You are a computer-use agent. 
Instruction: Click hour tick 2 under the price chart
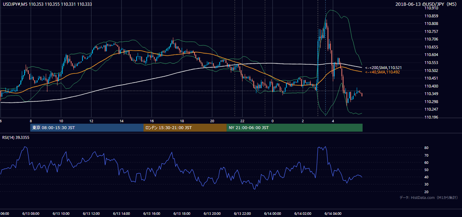tap(303, 121)
